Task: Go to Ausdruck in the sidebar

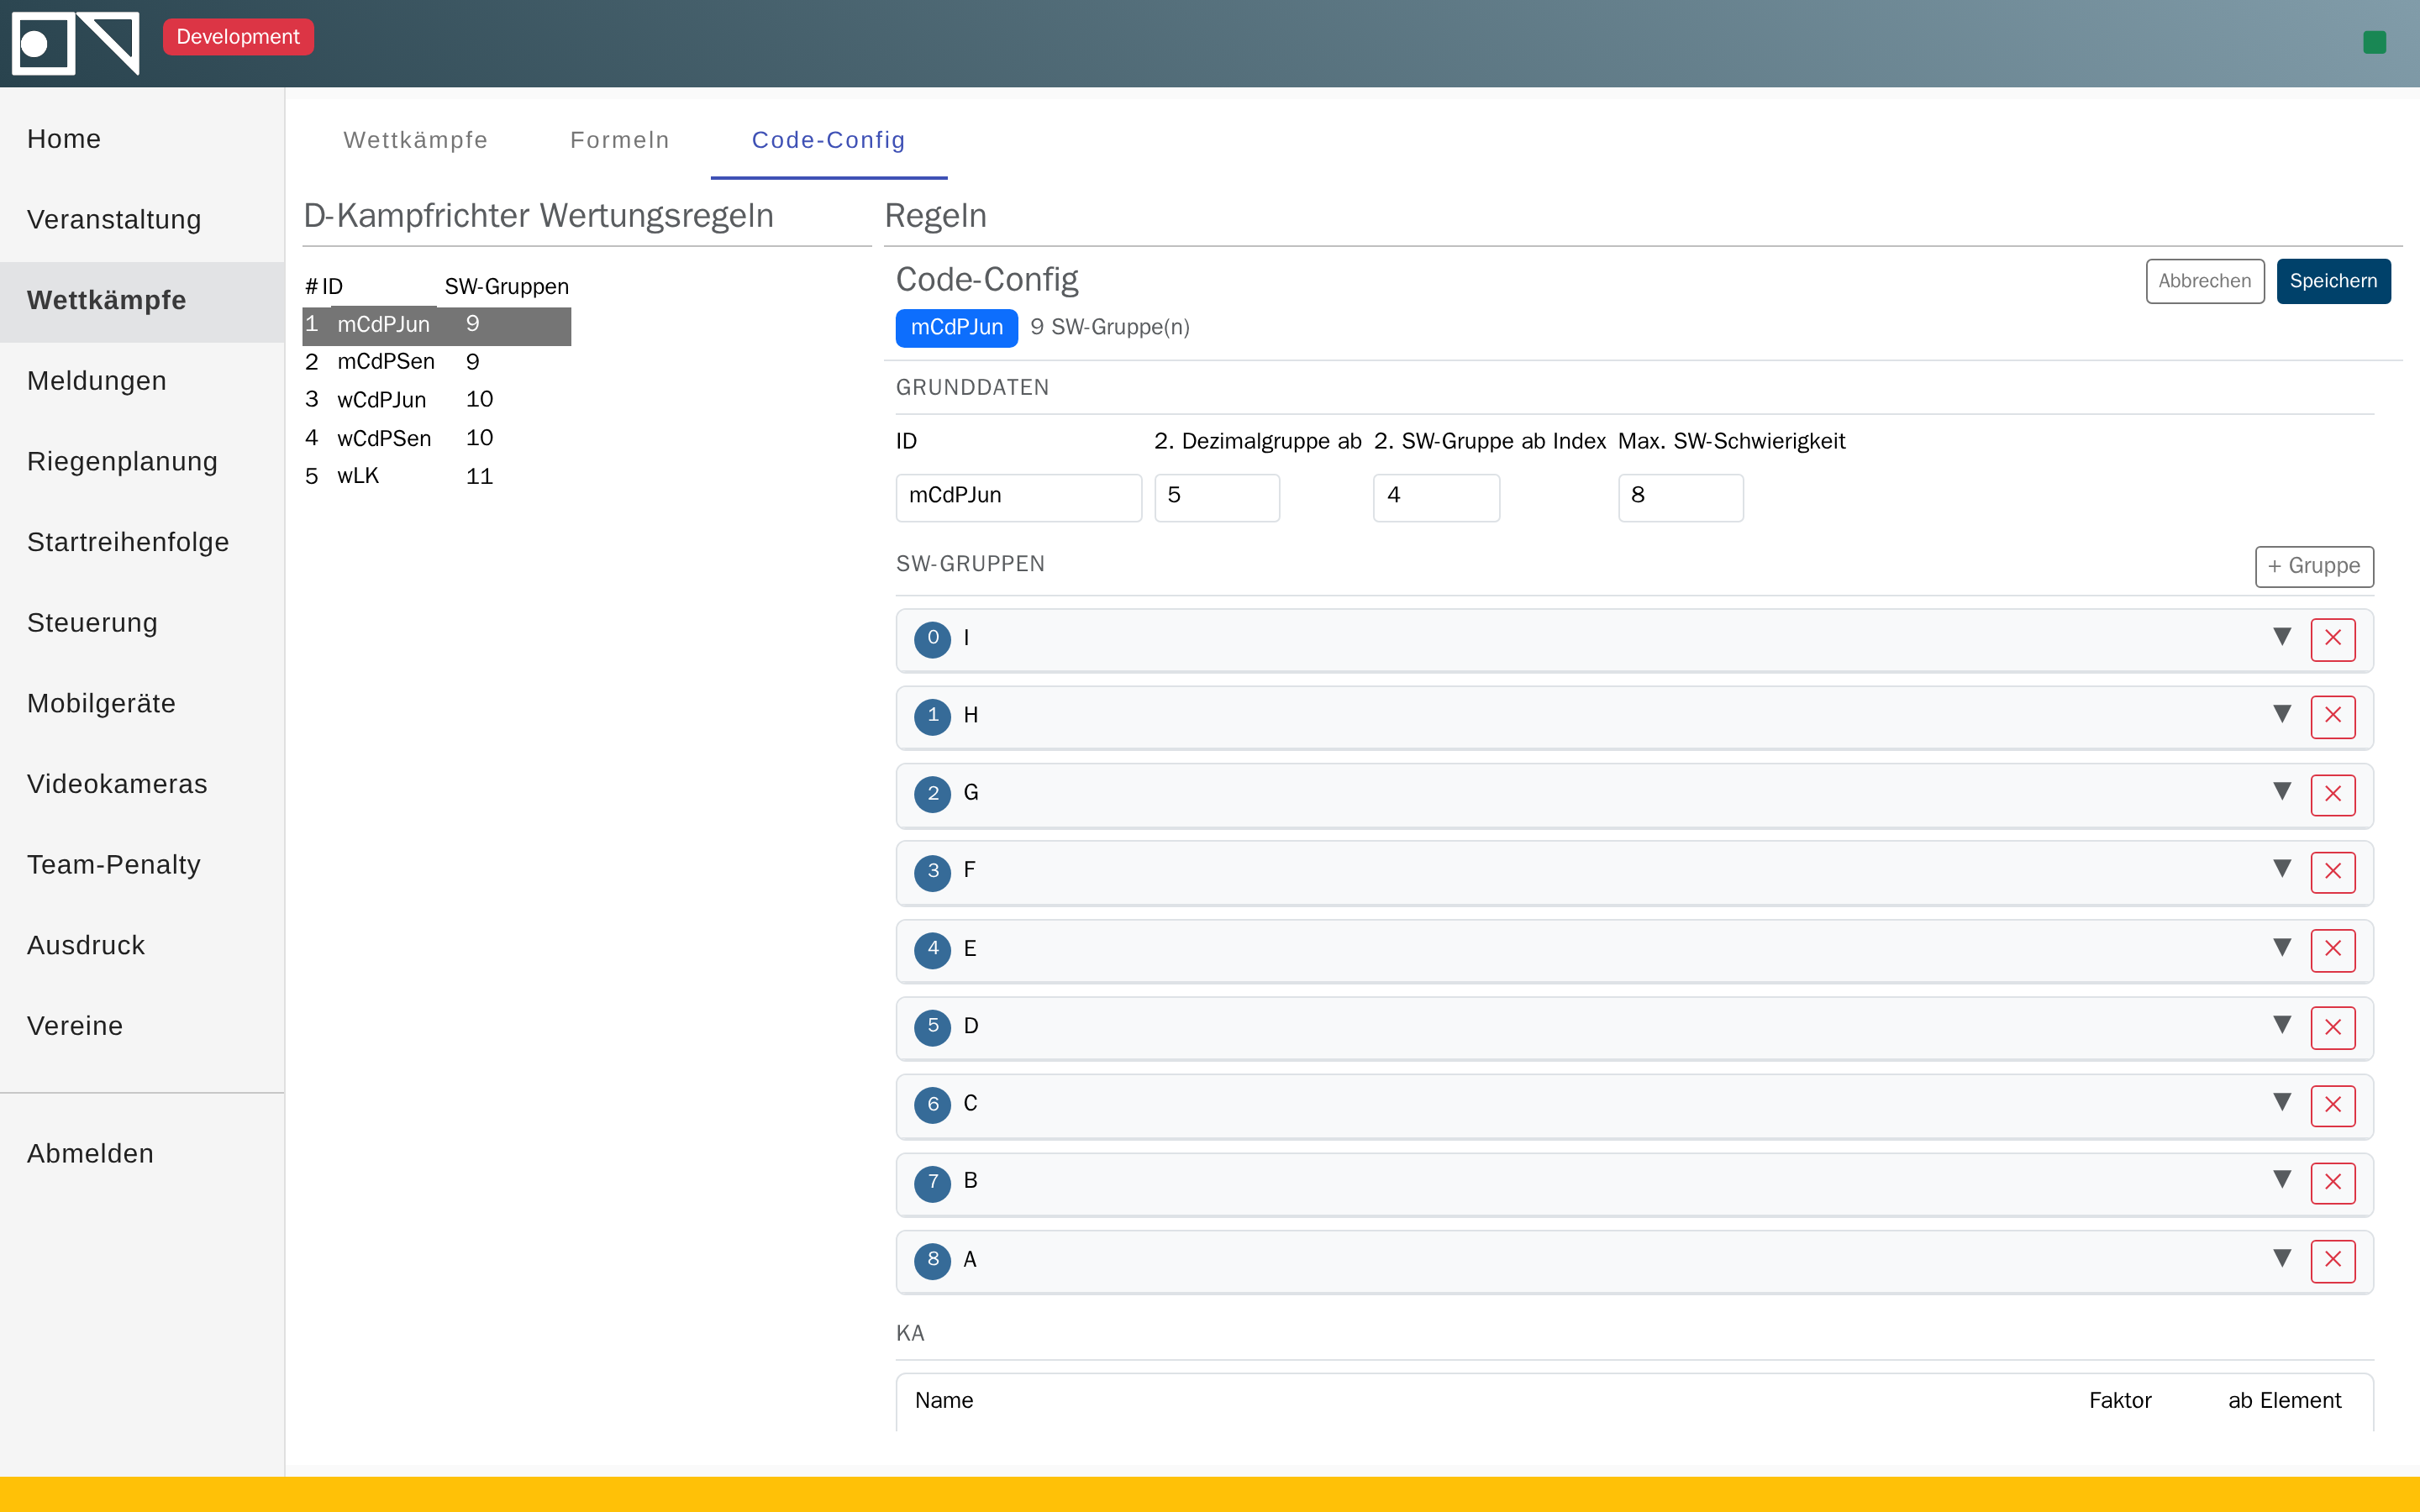Action: click(142, 946)
